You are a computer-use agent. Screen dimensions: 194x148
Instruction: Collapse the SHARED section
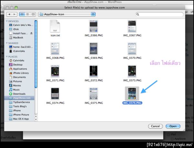[7, 43]
